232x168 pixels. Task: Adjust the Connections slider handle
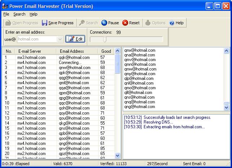pos(105,39)
